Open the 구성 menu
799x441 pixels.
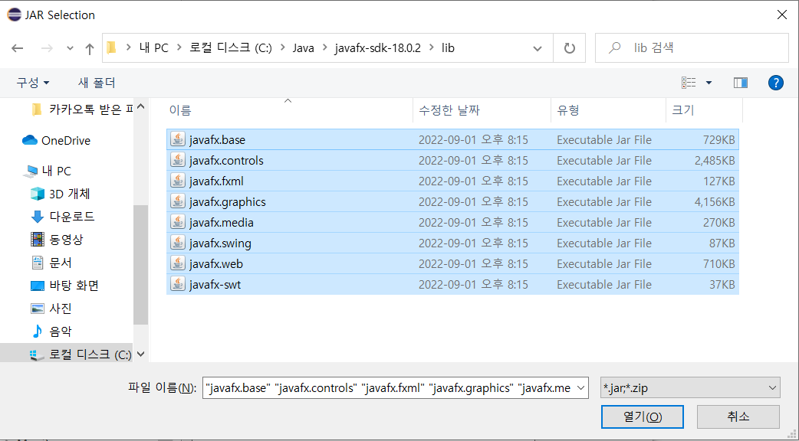[33, 83]
